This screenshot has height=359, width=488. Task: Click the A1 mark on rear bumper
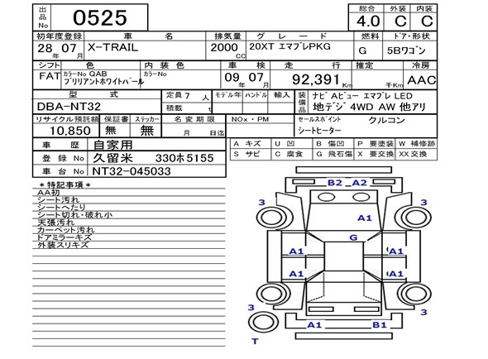click(314, 325)
